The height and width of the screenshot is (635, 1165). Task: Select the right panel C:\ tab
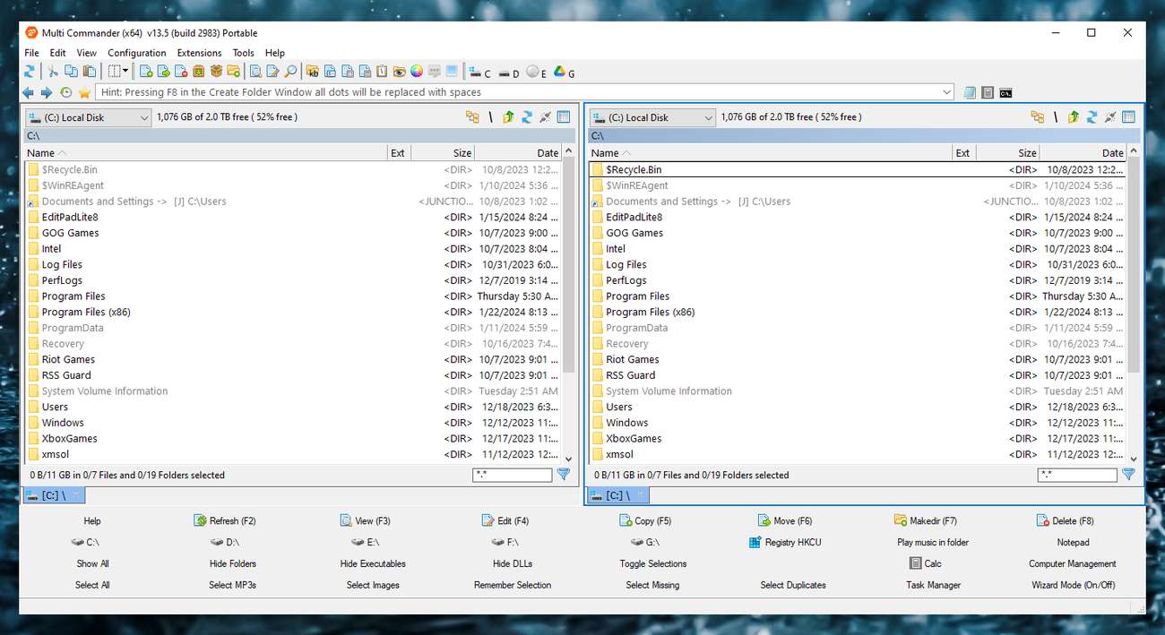click(617, 495)
